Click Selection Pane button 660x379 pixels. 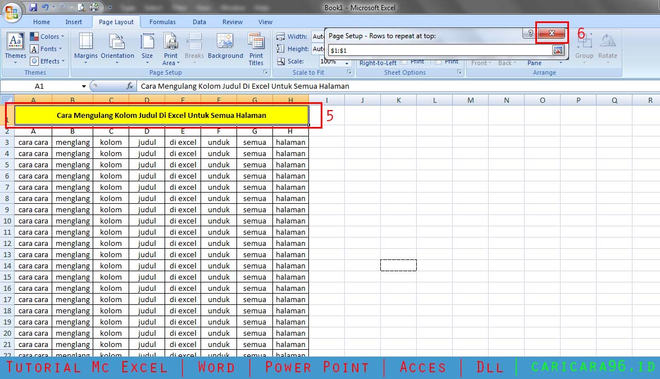[534, 63]
